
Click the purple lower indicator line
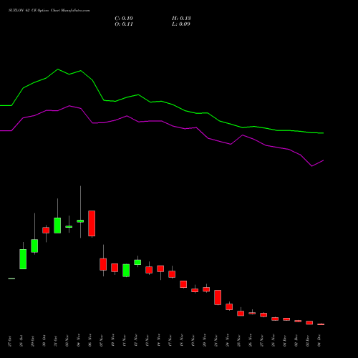[x=162, y=121]
